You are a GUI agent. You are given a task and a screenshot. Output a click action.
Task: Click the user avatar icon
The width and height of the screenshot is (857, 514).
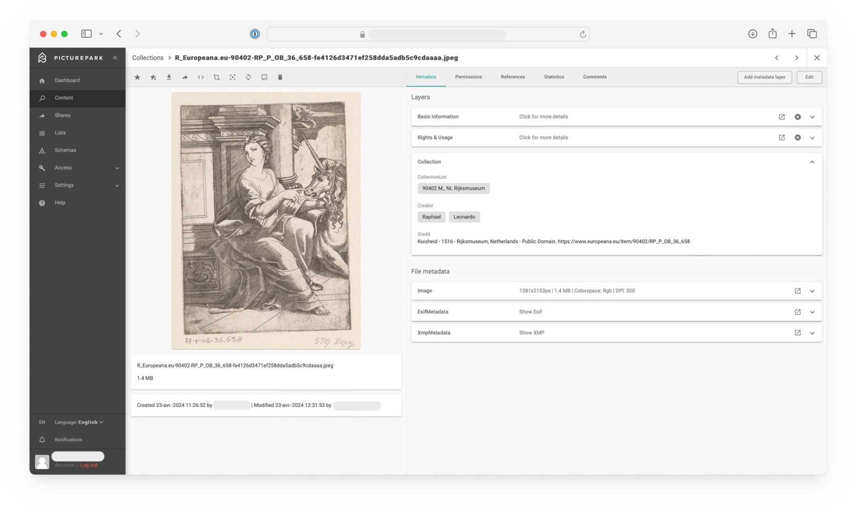[42, 462]
